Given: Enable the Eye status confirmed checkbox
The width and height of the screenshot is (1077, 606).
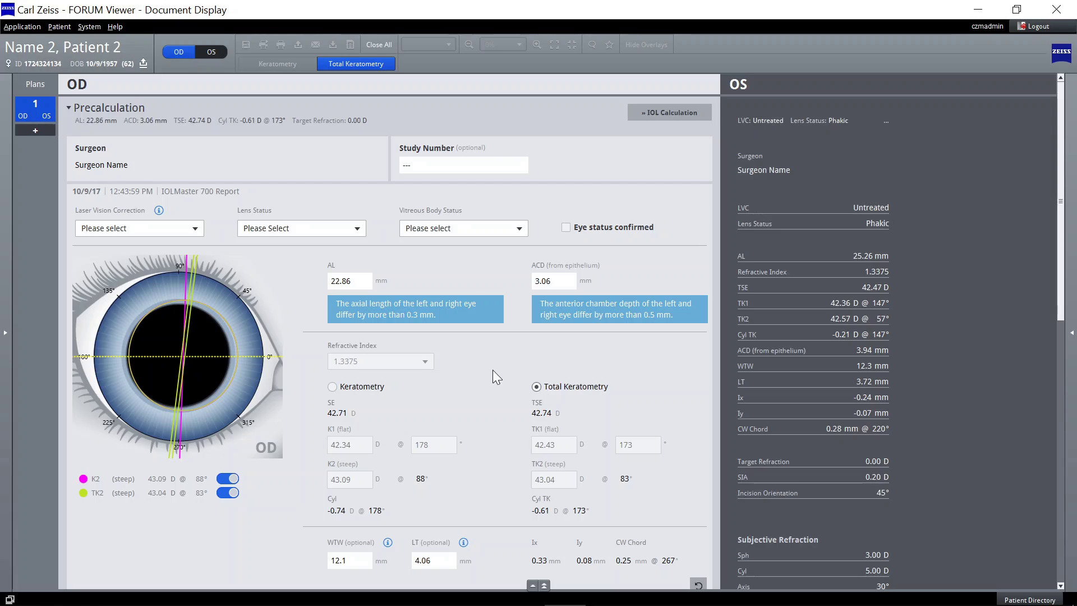Looking at the screenshot, I should (x=567, y=227).
